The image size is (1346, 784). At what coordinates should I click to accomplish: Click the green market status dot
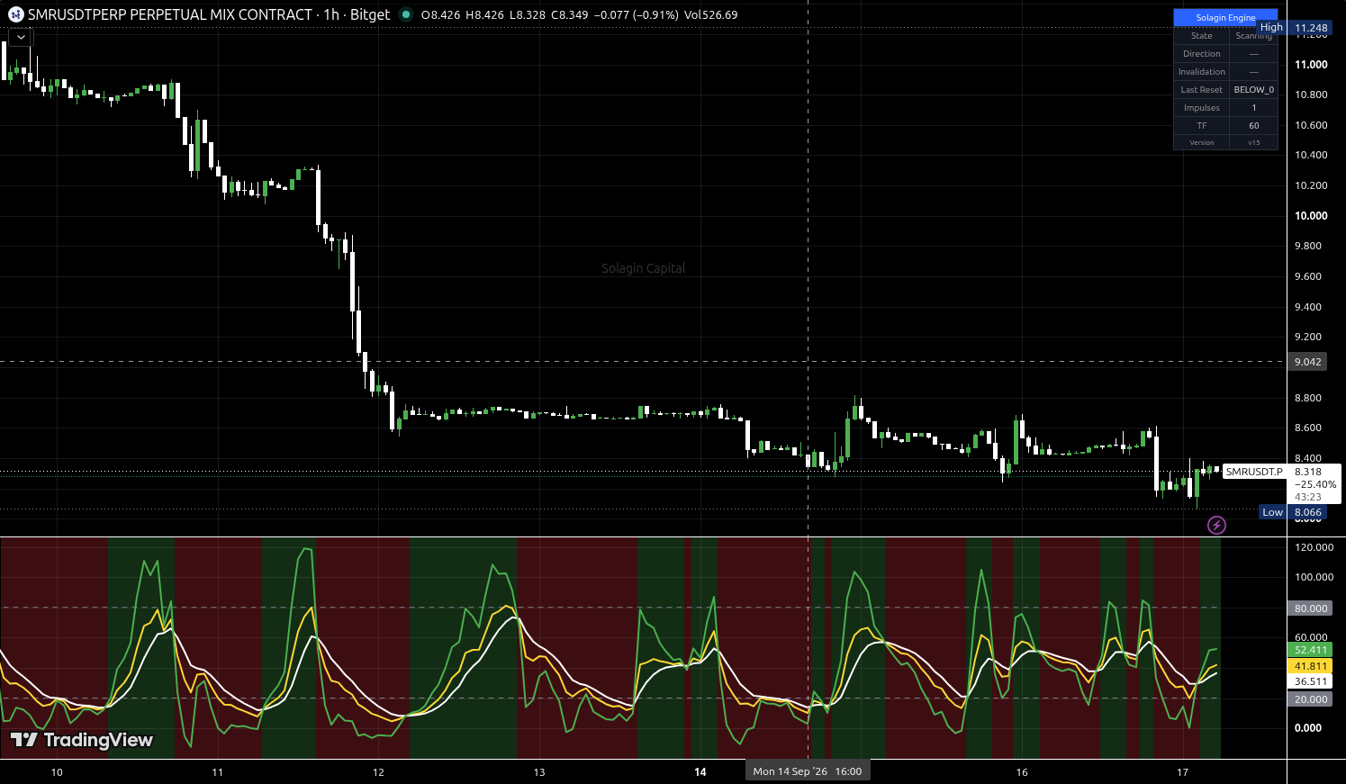coord(406,14)
